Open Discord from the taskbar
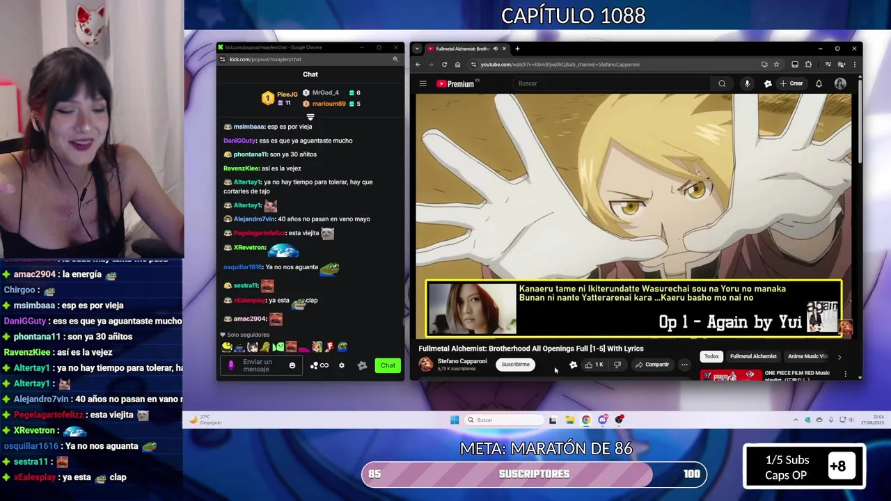 (603, 420)
